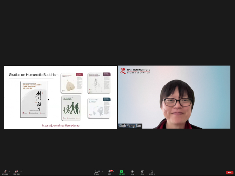Open the Zoom apps panel

(x=152, y=172)
